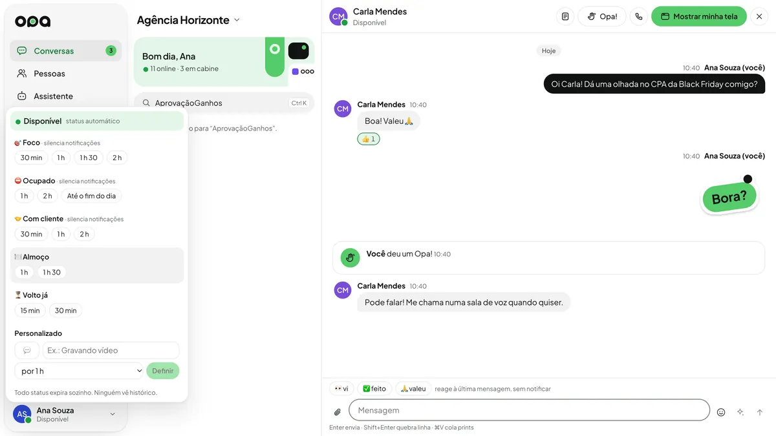Image resolution: width=776 pixels, height=436 pixels.
Task: Set Foco status for 1 h
Action: (x=61, y=158)
